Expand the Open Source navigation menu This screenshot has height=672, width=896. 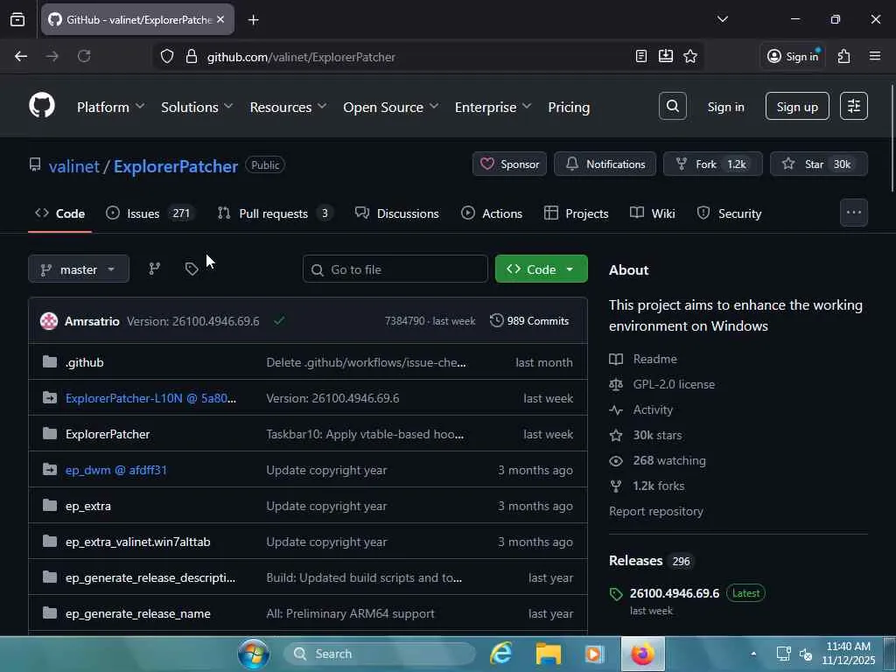pos(391,107)
